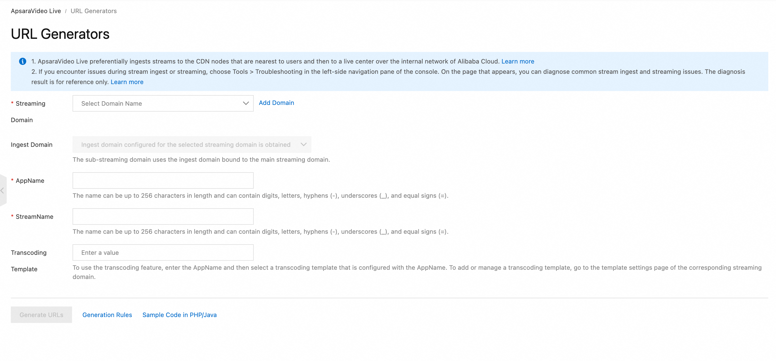Click the chevron arrow in the Ingest Domain box
The image size is (776, 361).
click(x=303, y=145)
